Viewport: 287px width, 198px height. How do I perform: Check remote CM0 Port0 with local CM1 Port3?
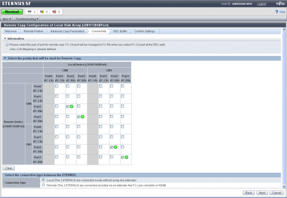122,86
